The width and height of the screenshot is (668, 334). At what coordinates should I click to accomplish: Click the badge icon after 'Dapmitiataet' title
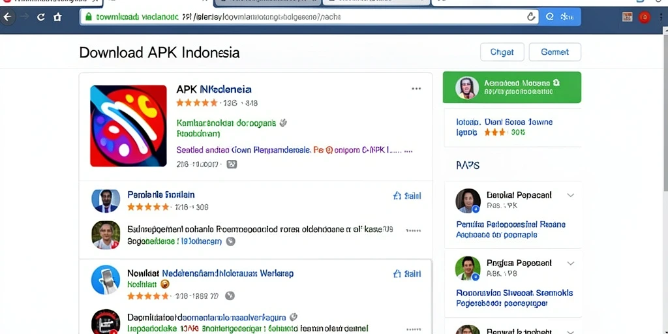tap(293, 317)
